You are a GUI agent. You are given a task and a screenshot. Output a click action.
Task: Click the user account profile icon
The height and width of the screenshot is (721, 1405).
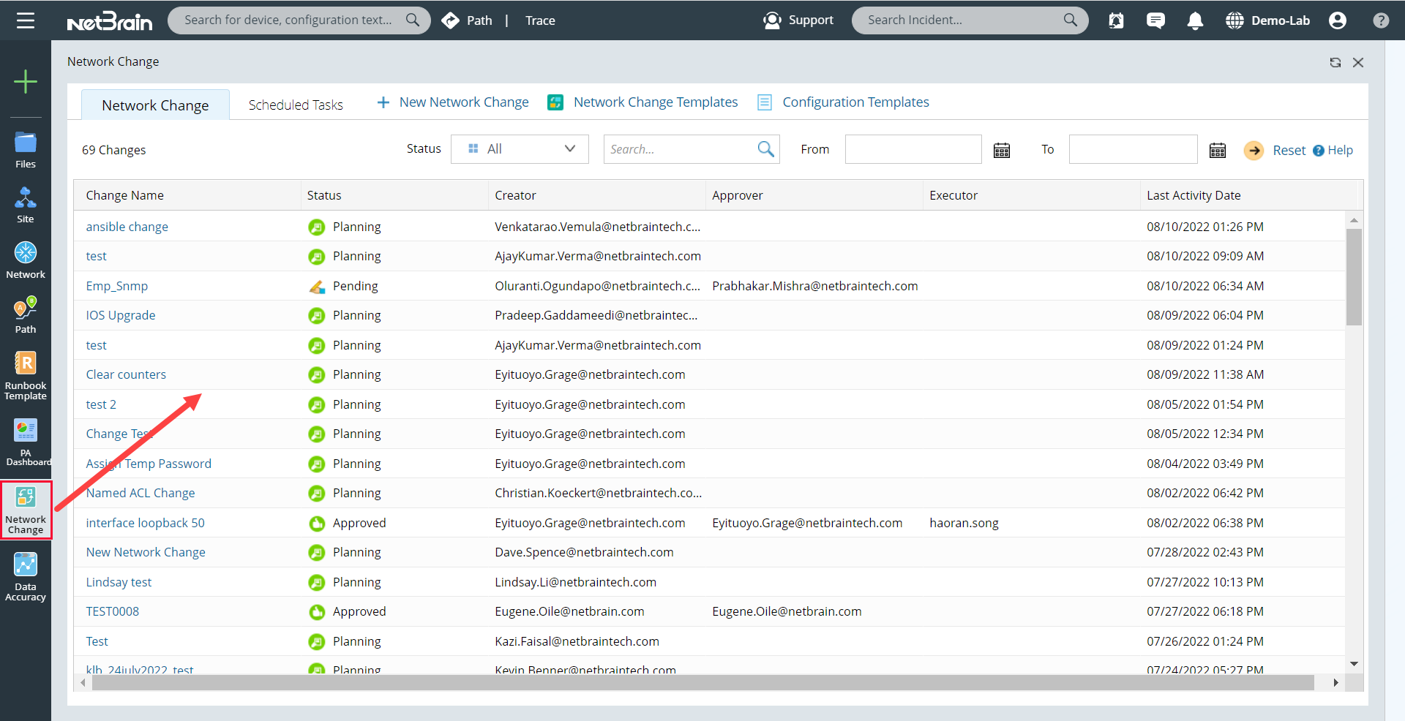(1338, 20)
